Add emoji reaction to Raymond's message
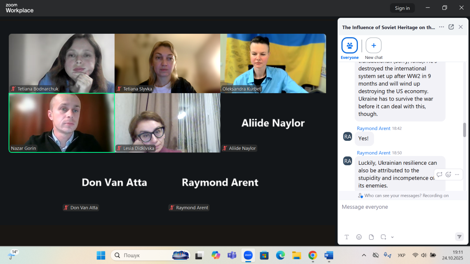The width and height of the screenshot is (470, 264). 448,175
